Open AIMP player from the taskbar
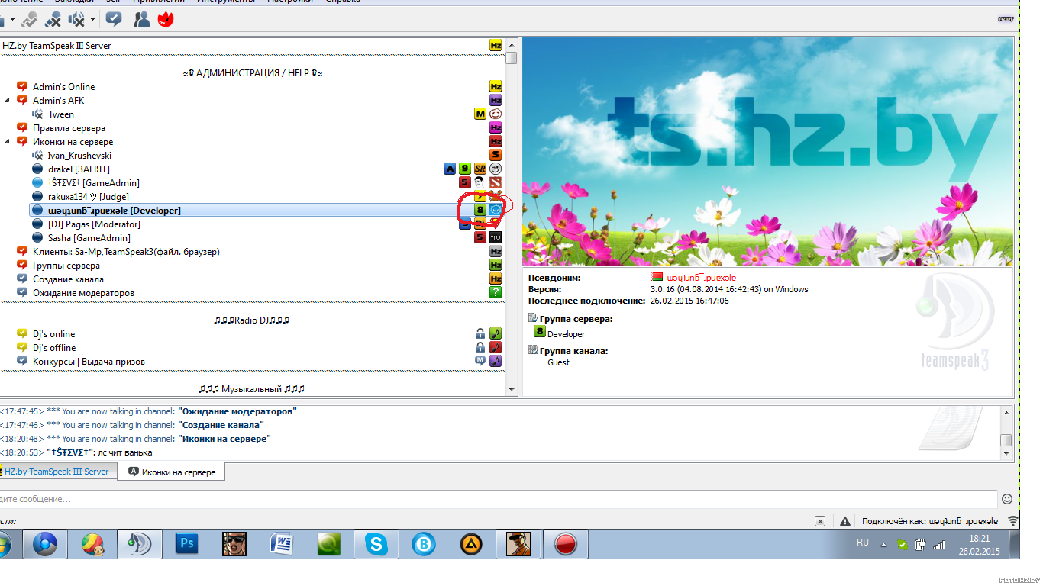Image resolution: width=1043 pixels, height=586 pixels. (x=471, y=544)
